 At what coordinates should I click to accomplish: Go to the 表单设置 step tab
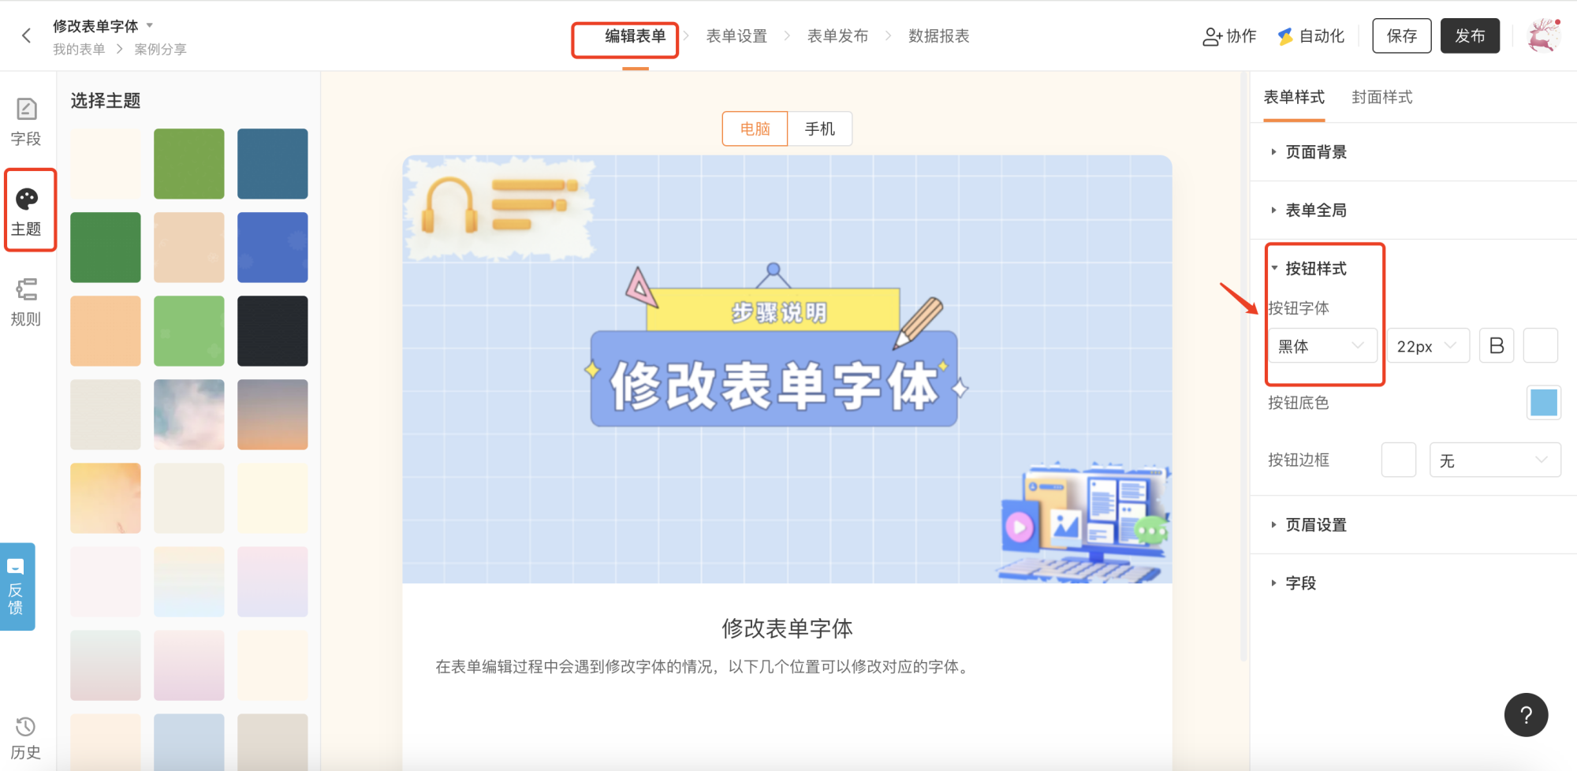[736, 36]
